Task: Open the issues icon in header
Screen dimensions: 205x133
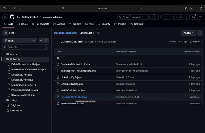Action: coord(174,17)
